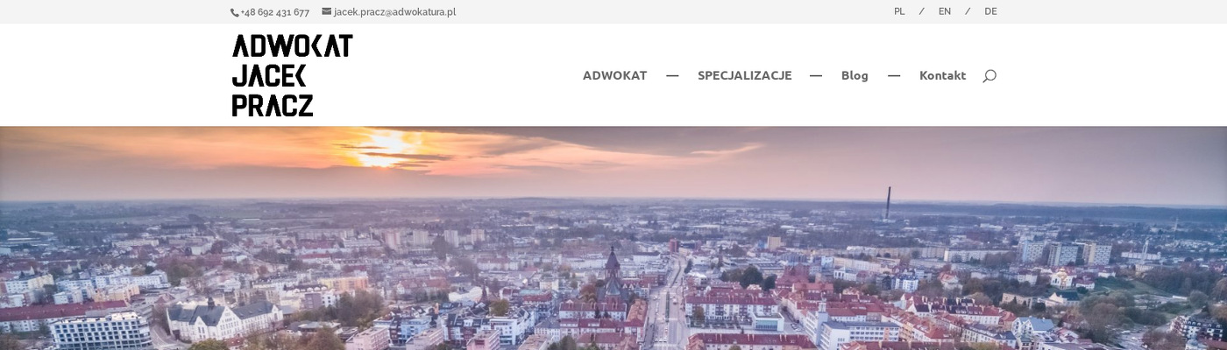The width and height of the screenshot is (1227, 350).
Task: Switch language to DE
Action: tap(990, 11)
